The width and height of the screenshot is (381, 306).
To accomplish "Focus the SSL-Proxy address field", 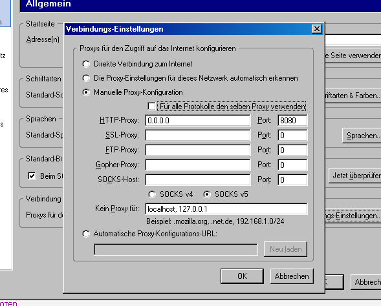I will point(197,136).
